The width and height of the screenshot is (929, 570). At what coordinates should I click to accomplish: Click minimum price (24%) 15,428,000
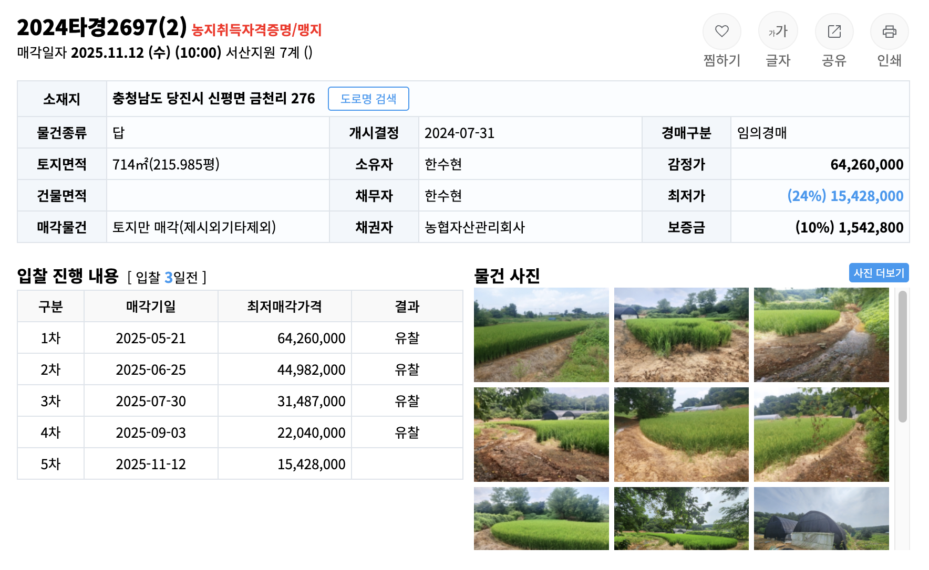(x=845, y=196)
